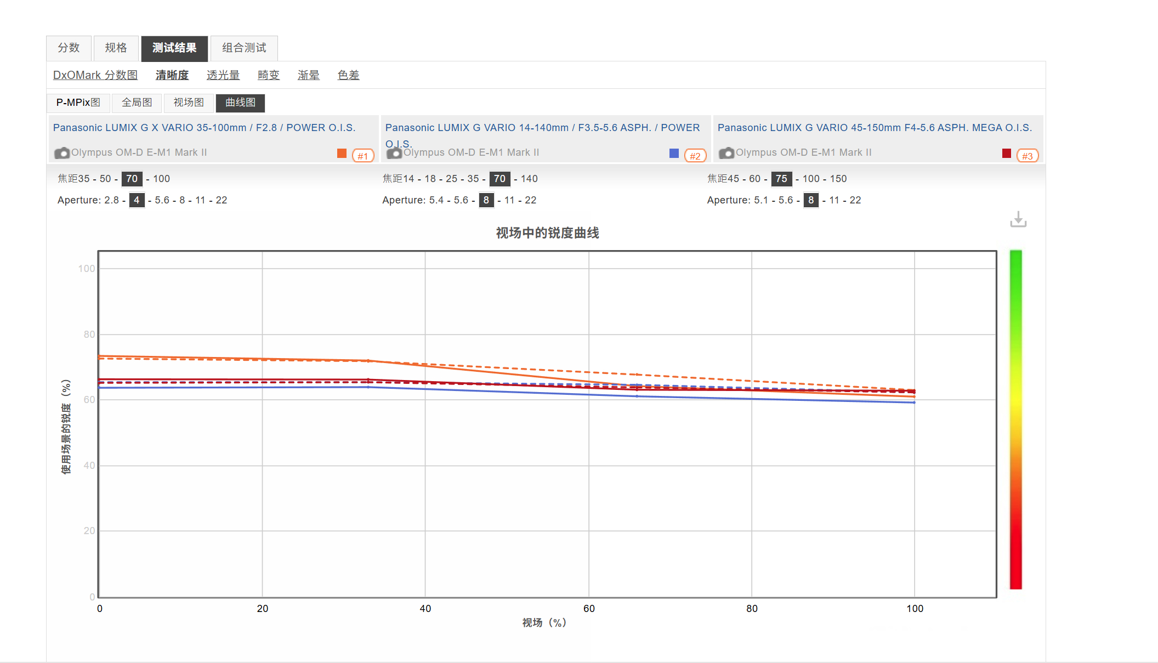1158x663 pixels.
Task: Select the 测试结果 tab
Action: pos(174,48)
